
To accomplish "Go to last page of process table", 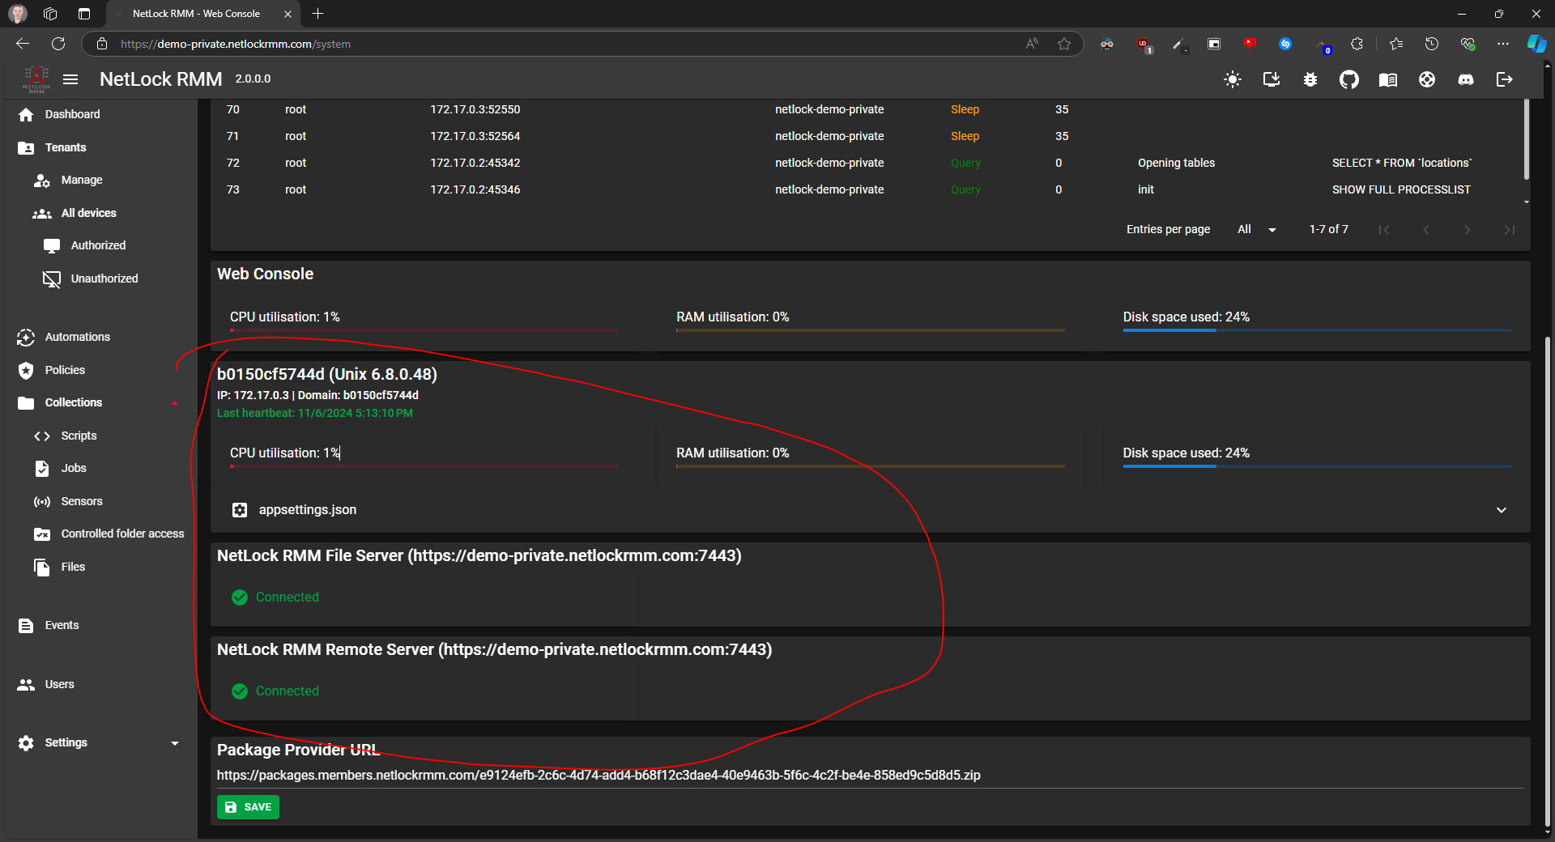I will coord(1510,230).
